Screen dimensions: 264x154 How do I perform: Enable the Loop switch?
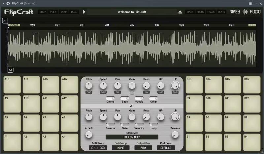click(153, 125)
